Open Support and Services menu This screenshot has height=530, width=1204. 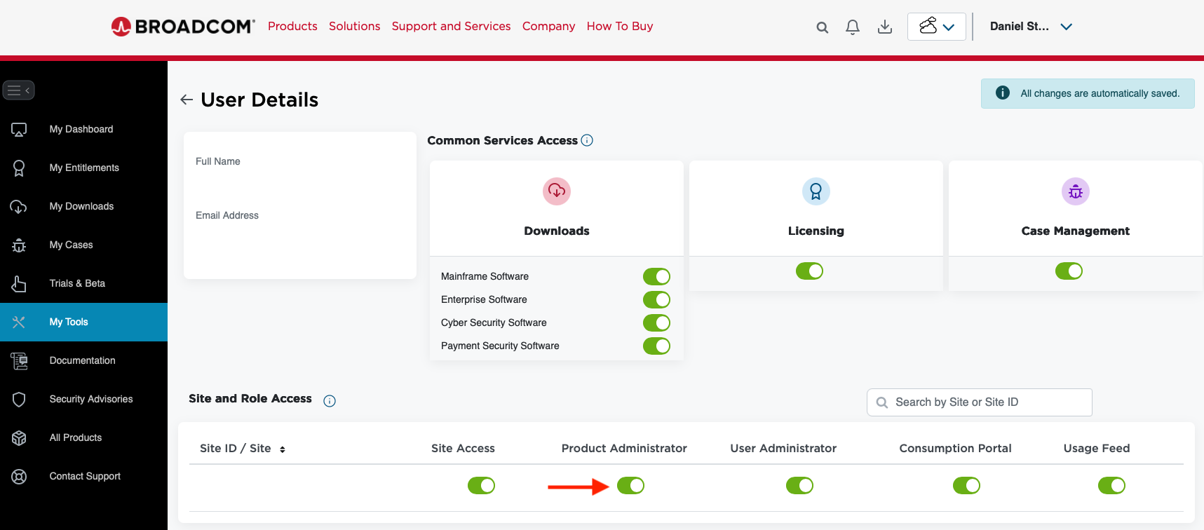[x=451, y=26]
